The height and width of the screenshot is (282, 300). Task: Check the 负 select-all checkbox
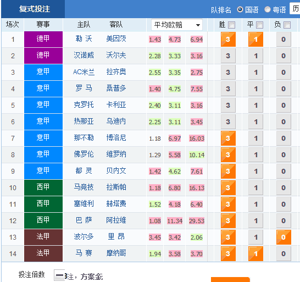287,25
